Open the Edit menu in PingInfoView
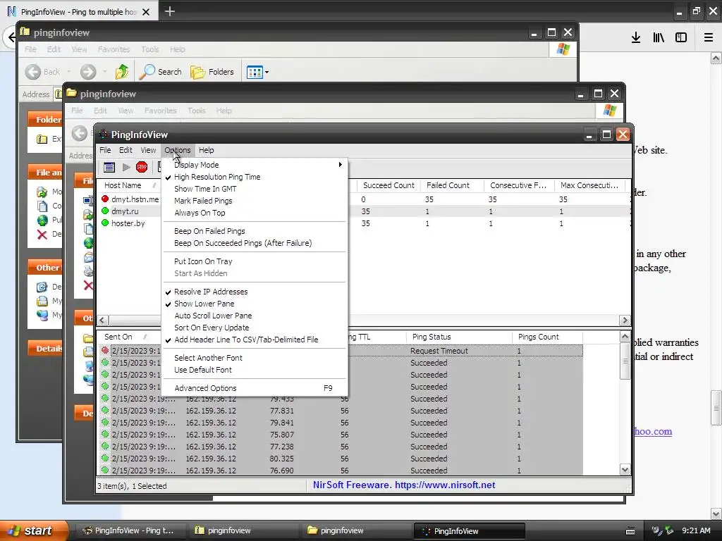Image resolution: width=722 pixels, height=541 pixels. coord(126,150)
